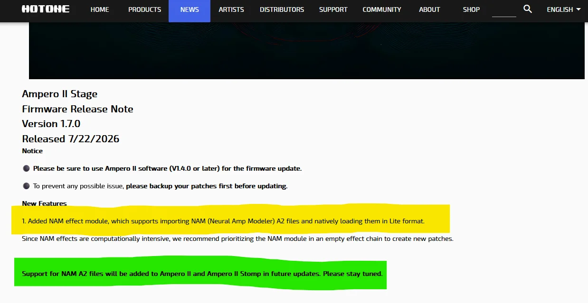
Task: Open the Support menu
Action: [x=333, y=9]
